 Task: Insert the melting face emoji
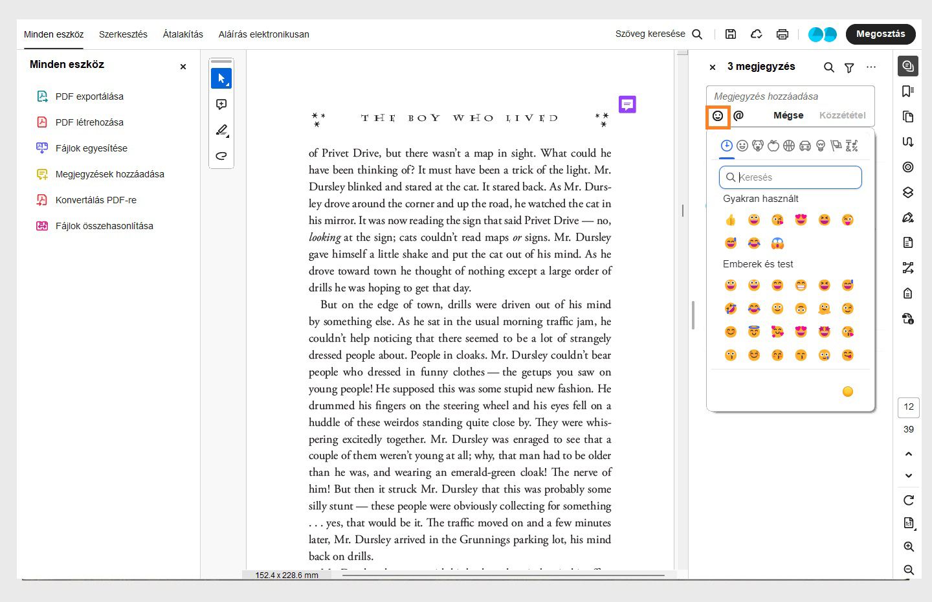coord(824,309)
